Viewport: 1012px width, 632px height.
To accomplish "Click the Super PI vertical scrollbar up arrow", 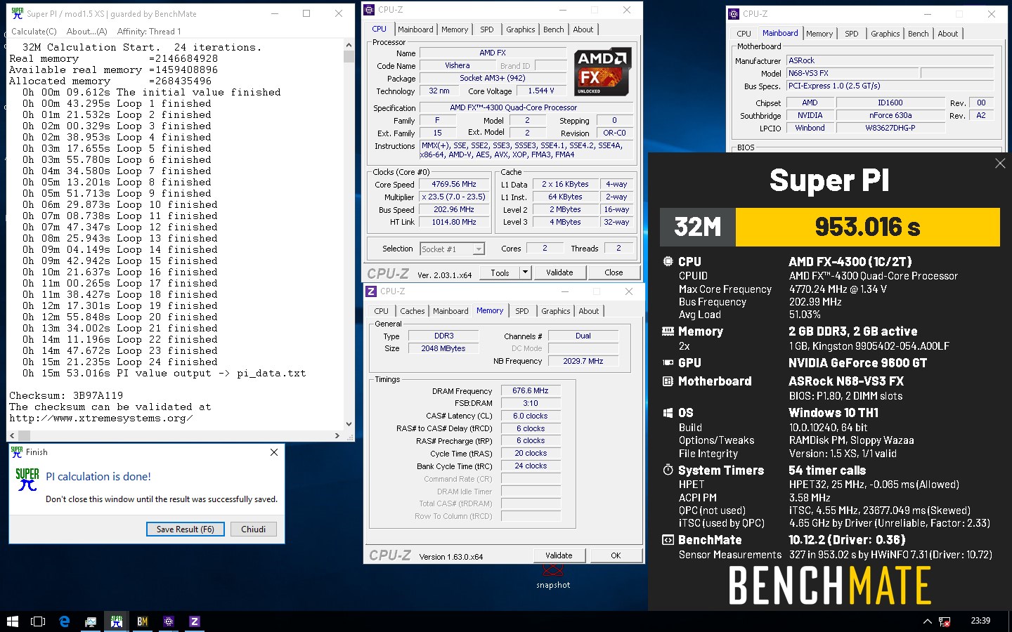I will pos(349,46).
